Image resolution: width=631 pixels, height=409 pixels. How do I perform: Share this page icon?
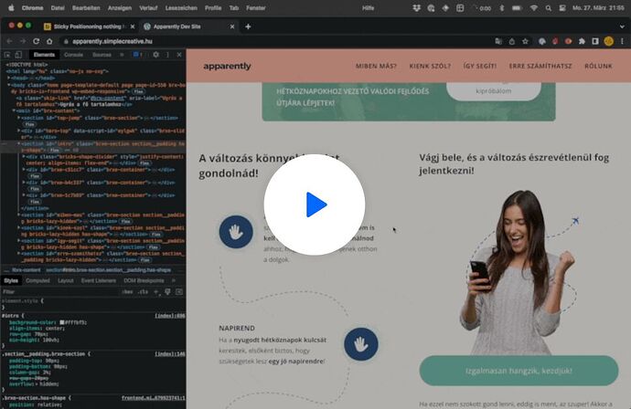(x=512, y=41)
